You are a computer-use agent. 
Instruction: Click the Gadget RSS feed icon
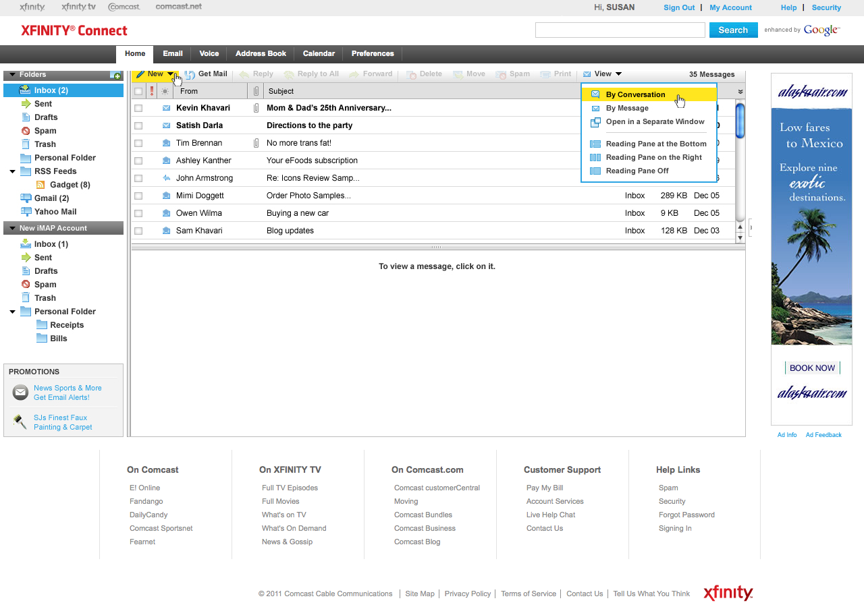coord(40,185)
